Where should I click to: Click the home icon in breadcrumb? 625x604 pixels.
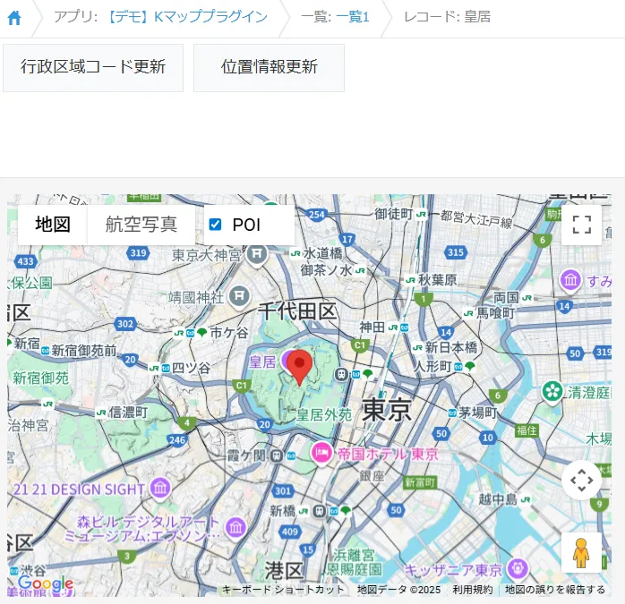click(x=14, y=18)
